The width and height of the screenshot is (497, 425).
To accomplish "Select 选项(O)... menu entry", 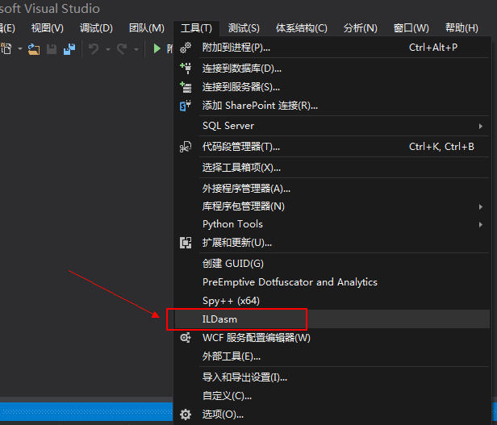I will tap(332, 415).
